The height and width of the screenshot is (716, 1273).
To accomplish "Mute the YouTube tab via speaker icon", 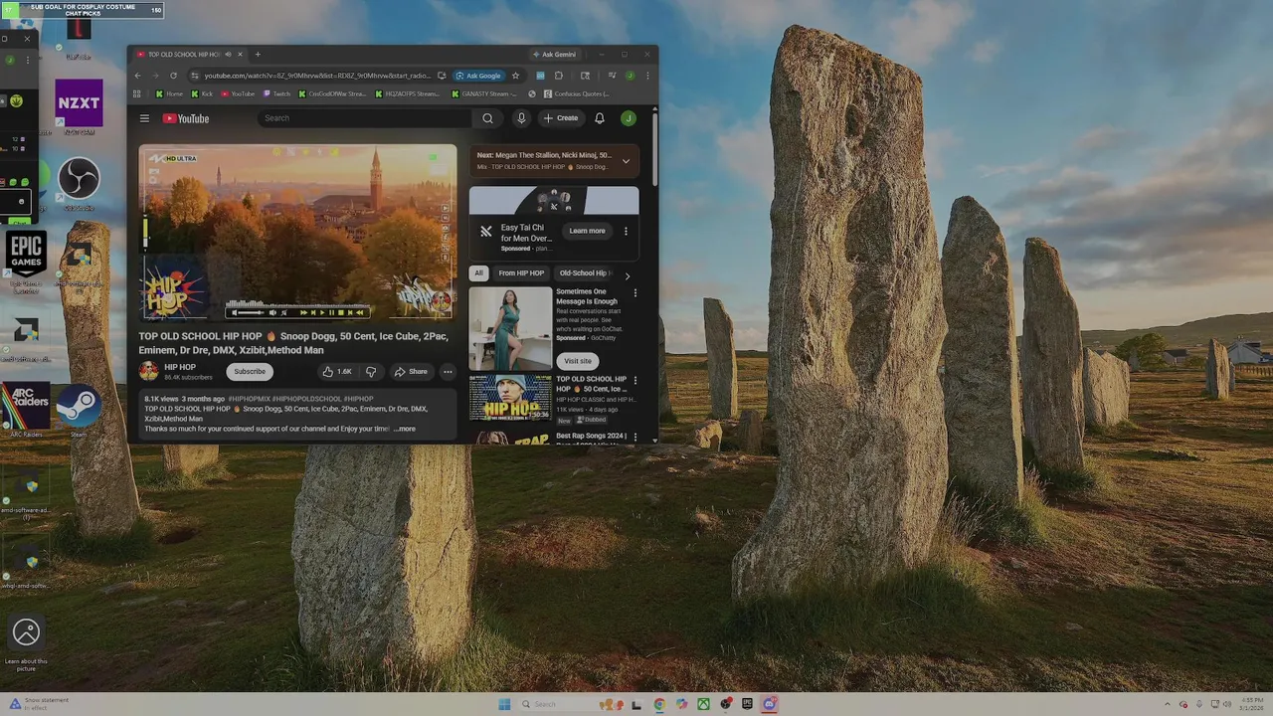I will pos(228,55).
